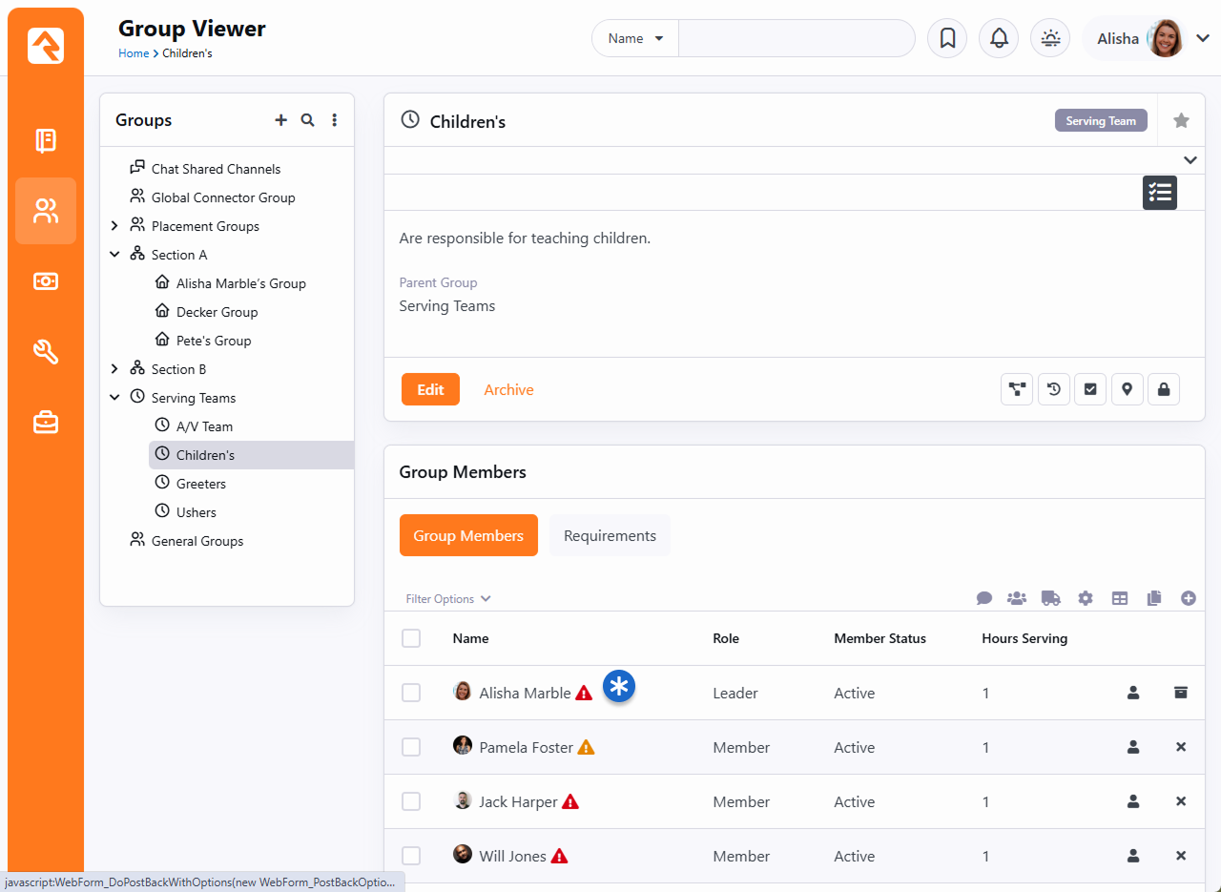Open the Finance section in sidebar
Viewport: 1221px width, 892px height.
coord(46,281)
